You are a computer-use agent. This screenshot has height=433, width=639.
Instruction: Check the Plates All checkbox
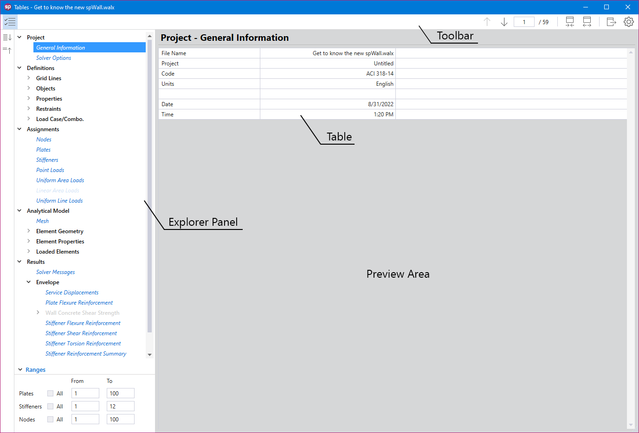[50, 393]
